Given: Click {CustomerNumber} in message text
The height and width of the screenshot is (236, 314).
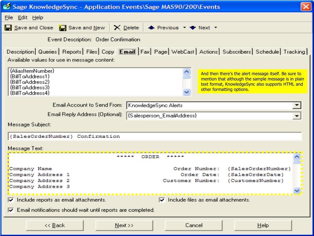Looking at the screenshot, I should pyautogui.click(x=256, y=181).
